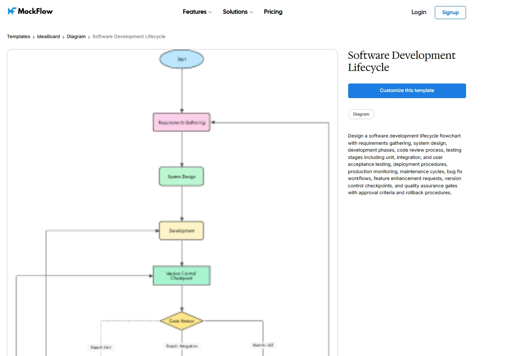The height and width of the screenshot is (356, 522).
Task: Click the Customize this template button
Action: click(x=407, y=91)
